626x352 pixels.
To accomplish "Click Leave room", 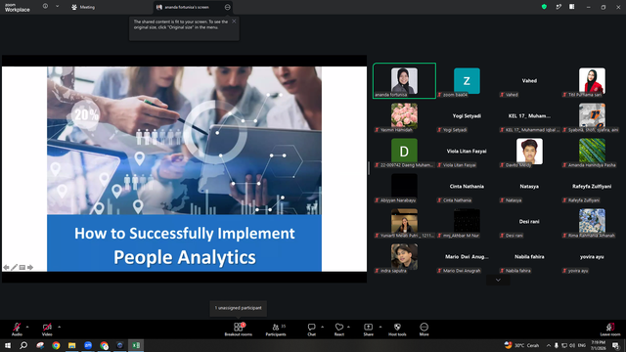I will coord(610,330).
